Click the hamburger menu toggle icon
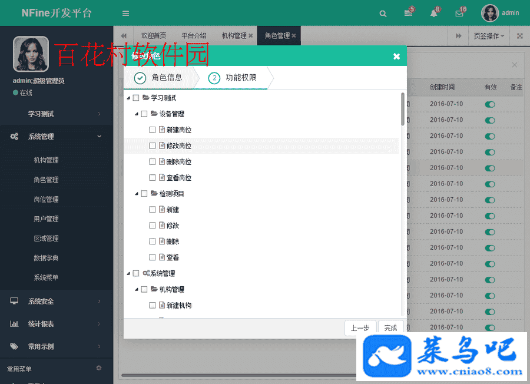This screenshot has width=530, height=384. pos(125,13)
